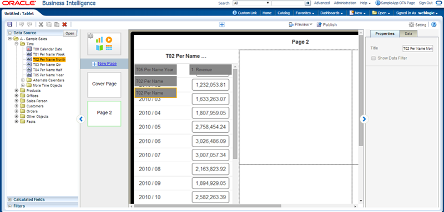The height and width of the screenshot is (212, 444).
Task: Enable Show Data Filter checkbox
Action: tap(374, 58)
